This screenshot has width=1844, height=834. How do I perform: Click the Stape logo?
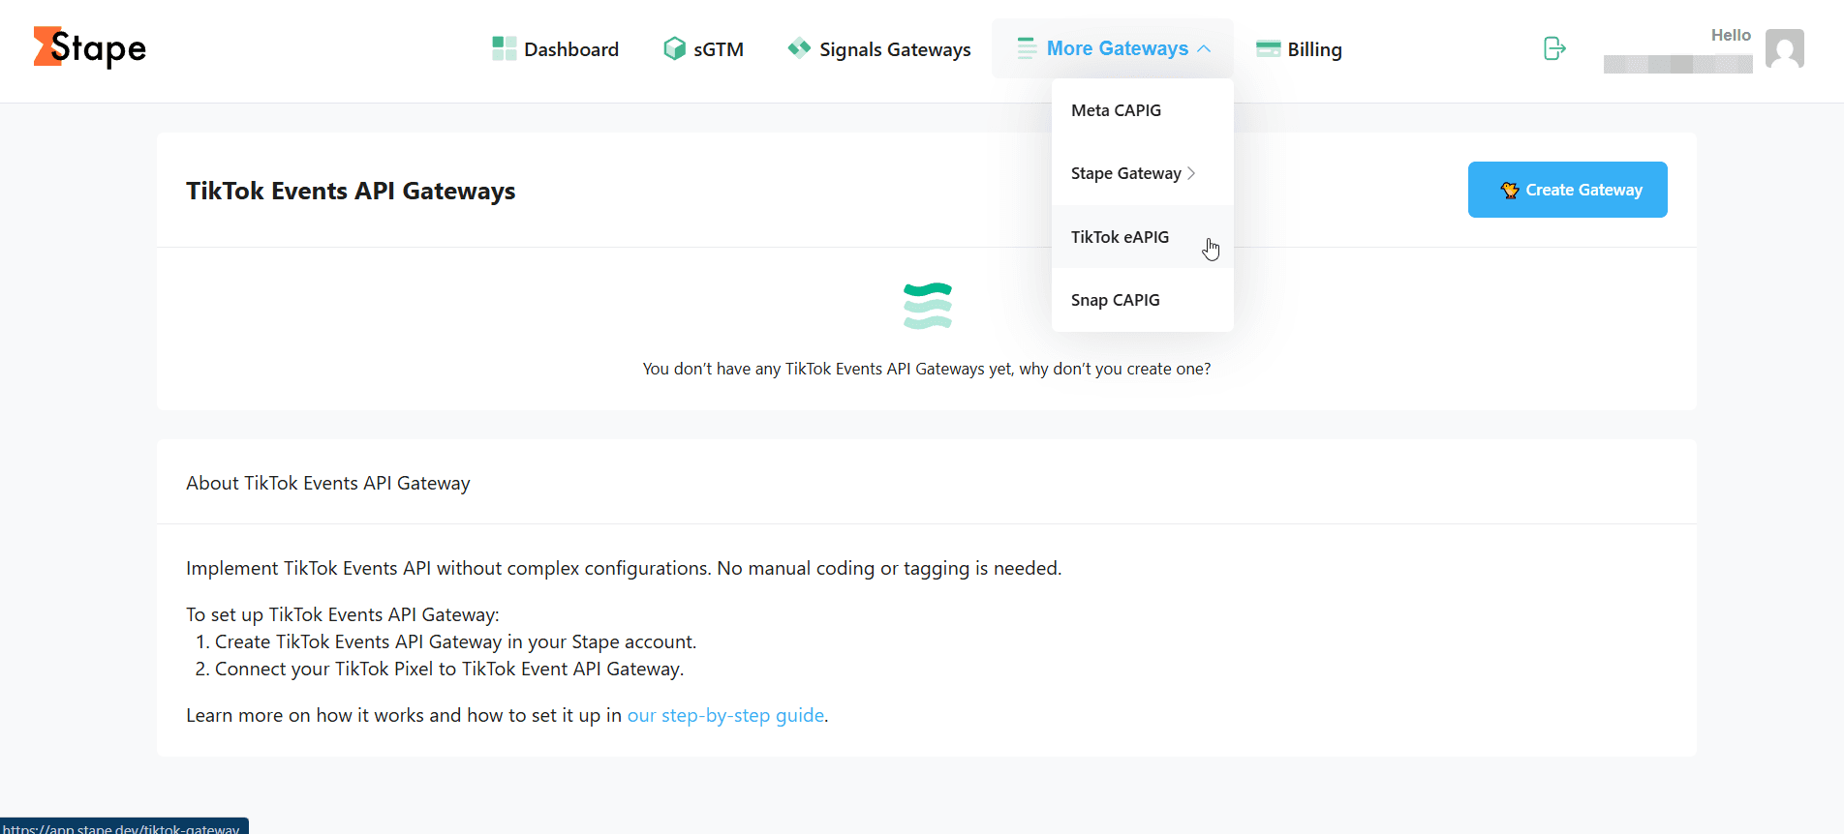pyautogui.click(x=90, y=47)
